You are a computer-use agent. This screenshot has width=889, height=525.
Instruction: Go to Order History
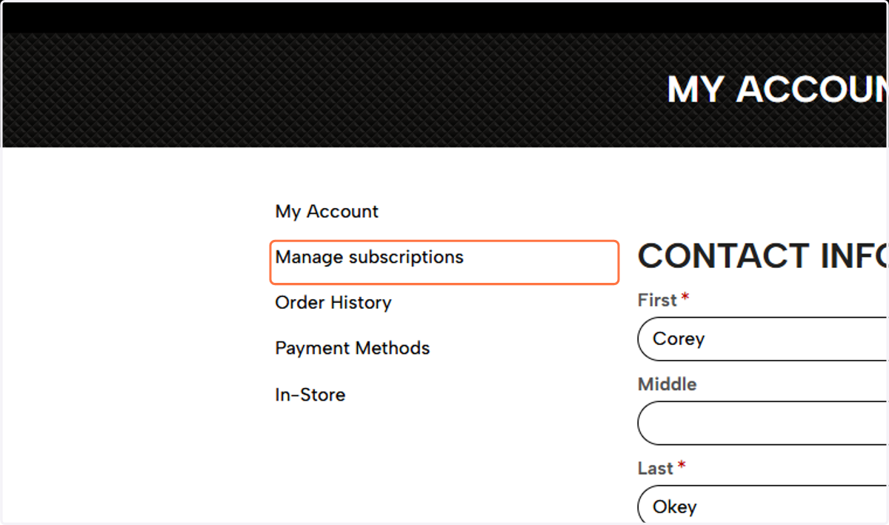(333, 303)
